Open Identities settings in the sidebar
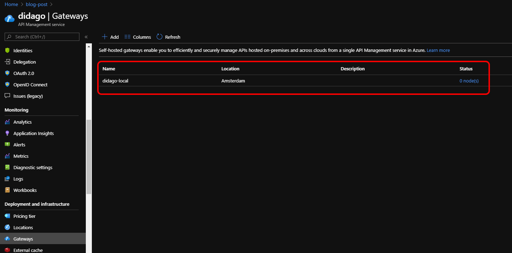This screenshot has width=512, height=253. [22, 50]
